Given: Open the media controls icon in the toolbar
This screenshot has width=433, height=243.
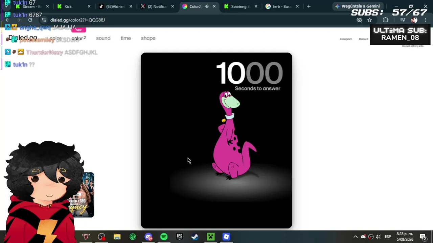Looking at the screenshot, I should [x=403, y=20].
